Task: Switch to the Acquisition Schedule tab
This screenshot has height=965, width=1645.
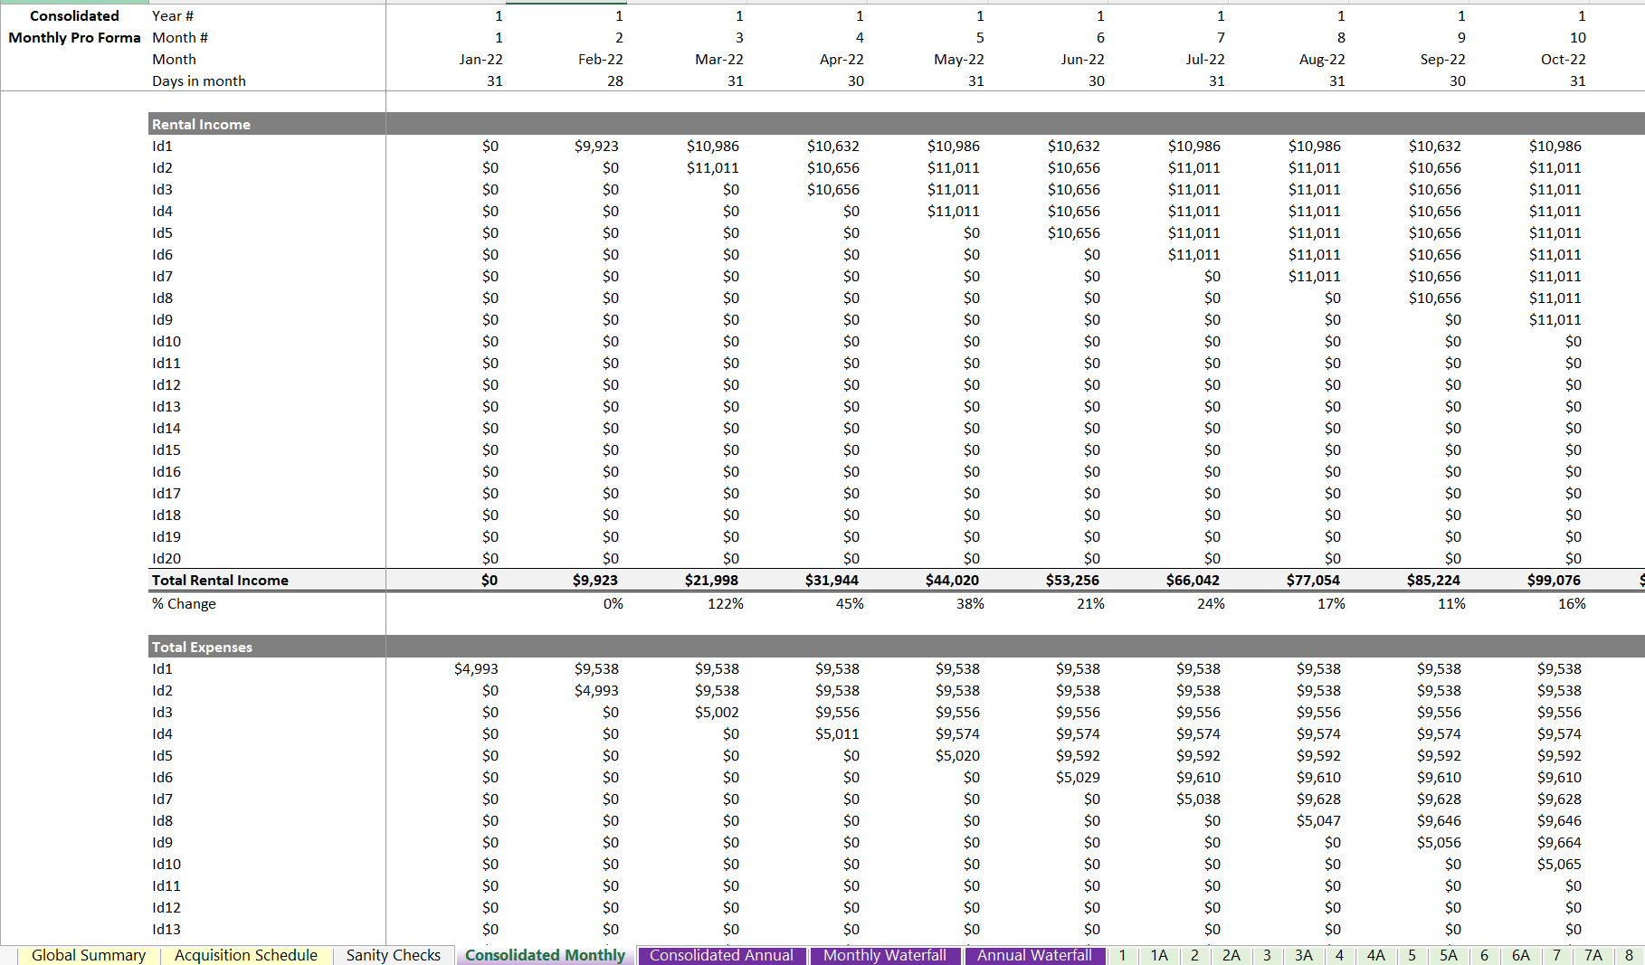Action: click(x=245, y=955)
